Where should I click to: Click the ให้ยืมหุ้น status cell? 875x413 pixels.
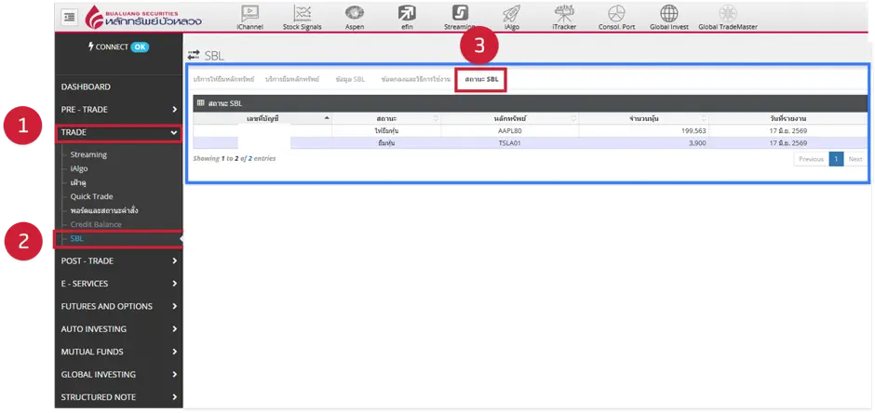pyautogui.click(x=386, y=131)
